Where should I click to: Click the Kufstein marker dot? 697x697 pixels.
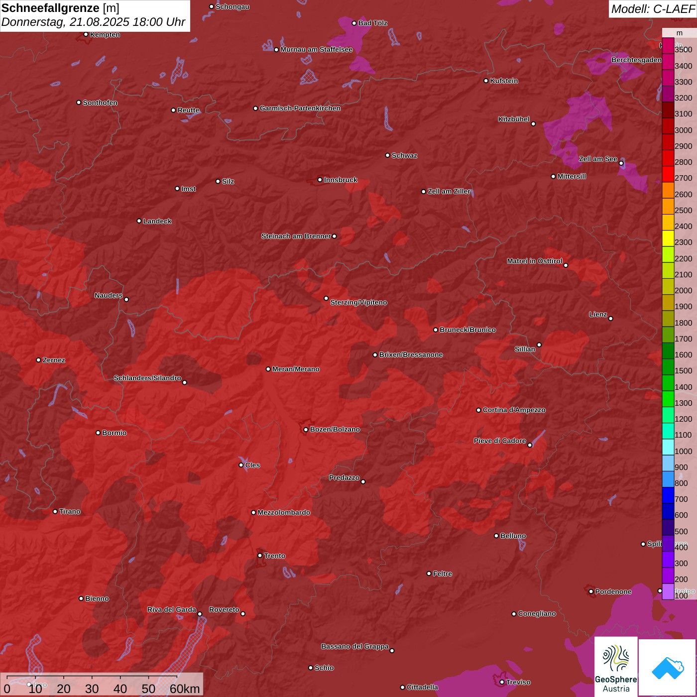pyautogui.click(x=486, y=81)
